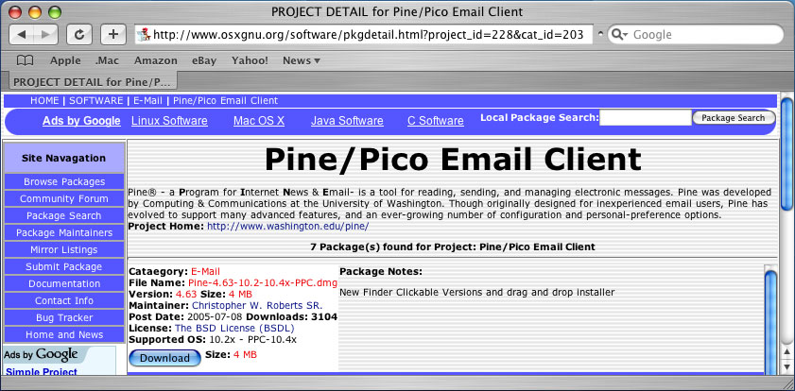This screenshot has height=391, width=795.
Task: Click the blue Download button
Action: coord(164,358)
